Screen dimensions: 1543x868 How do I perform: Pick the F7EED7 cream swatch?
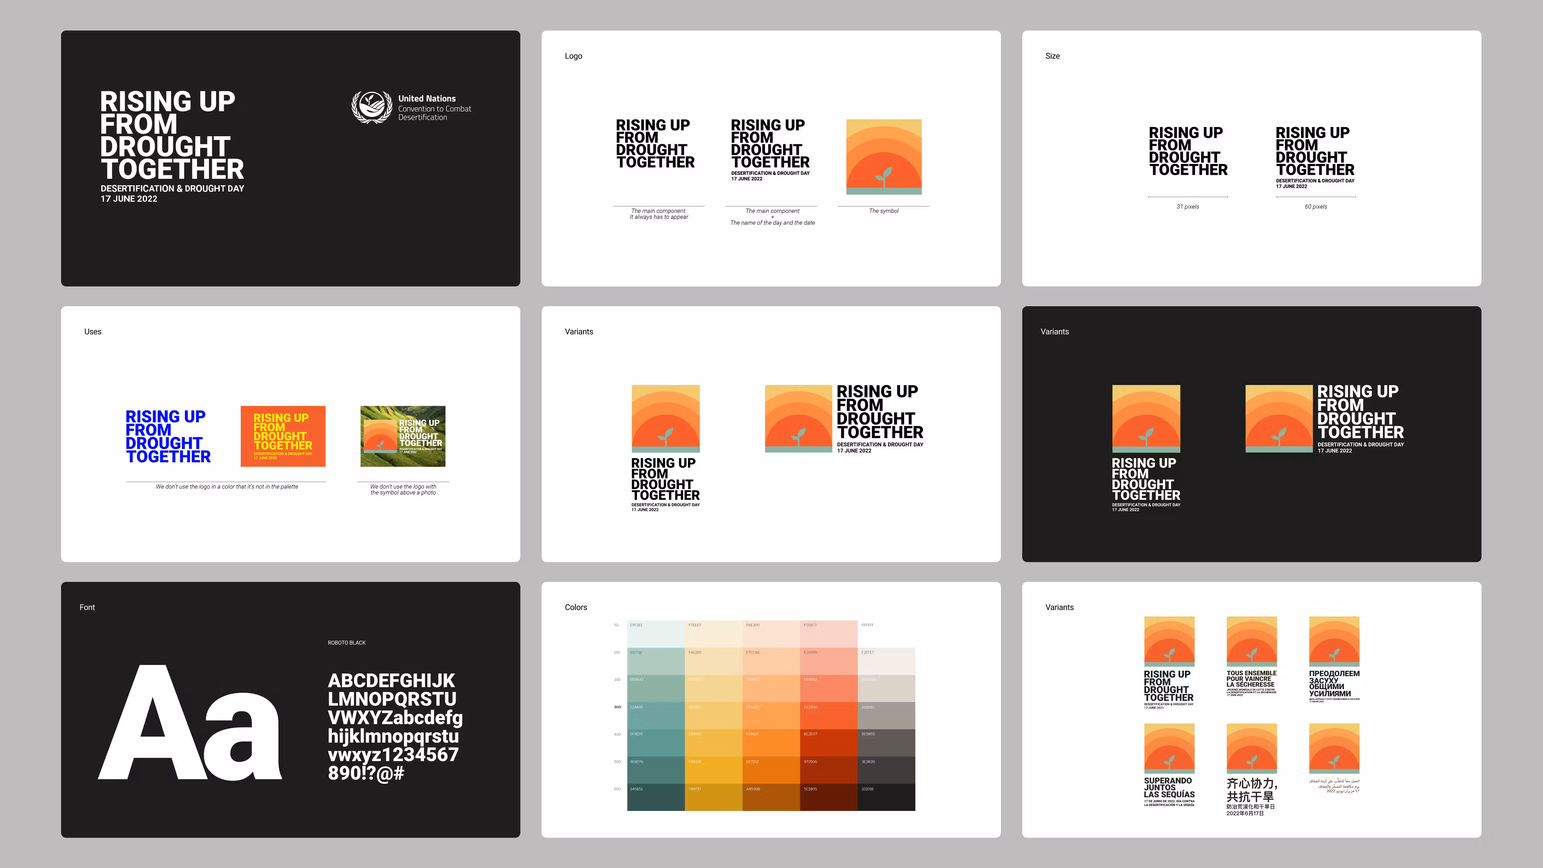(713, 634)
